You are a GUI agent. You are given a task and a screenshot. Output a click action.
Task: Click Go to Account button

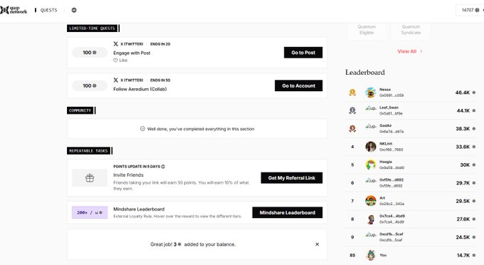click(x=298, y=85)
